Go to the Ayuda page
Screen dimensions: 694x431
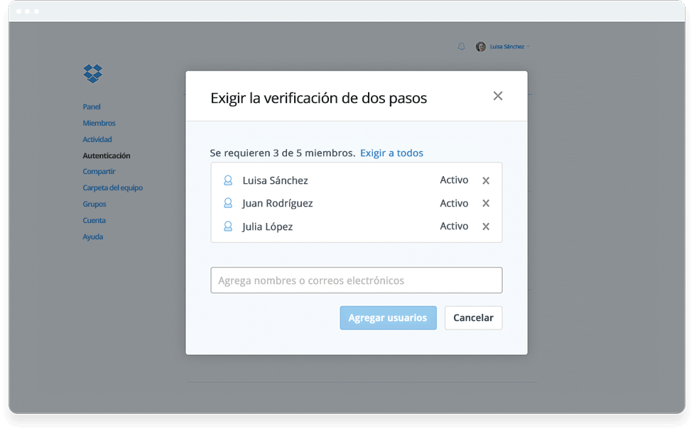92,236
